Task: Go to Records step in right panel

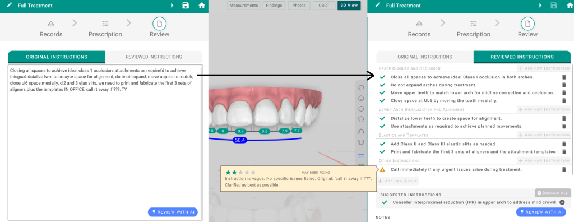Action: [x=419, y=28]
